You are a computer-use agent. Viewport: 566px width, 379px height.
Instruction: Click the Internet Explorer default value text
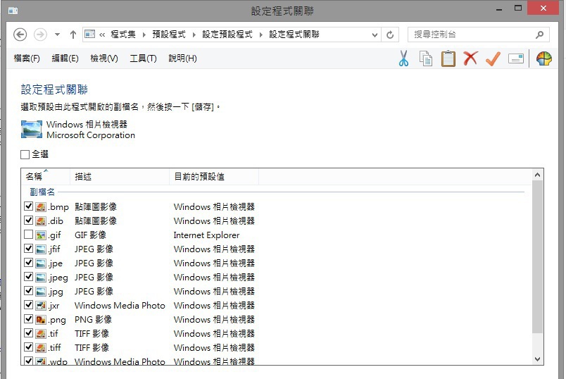[x=206, y=235]
